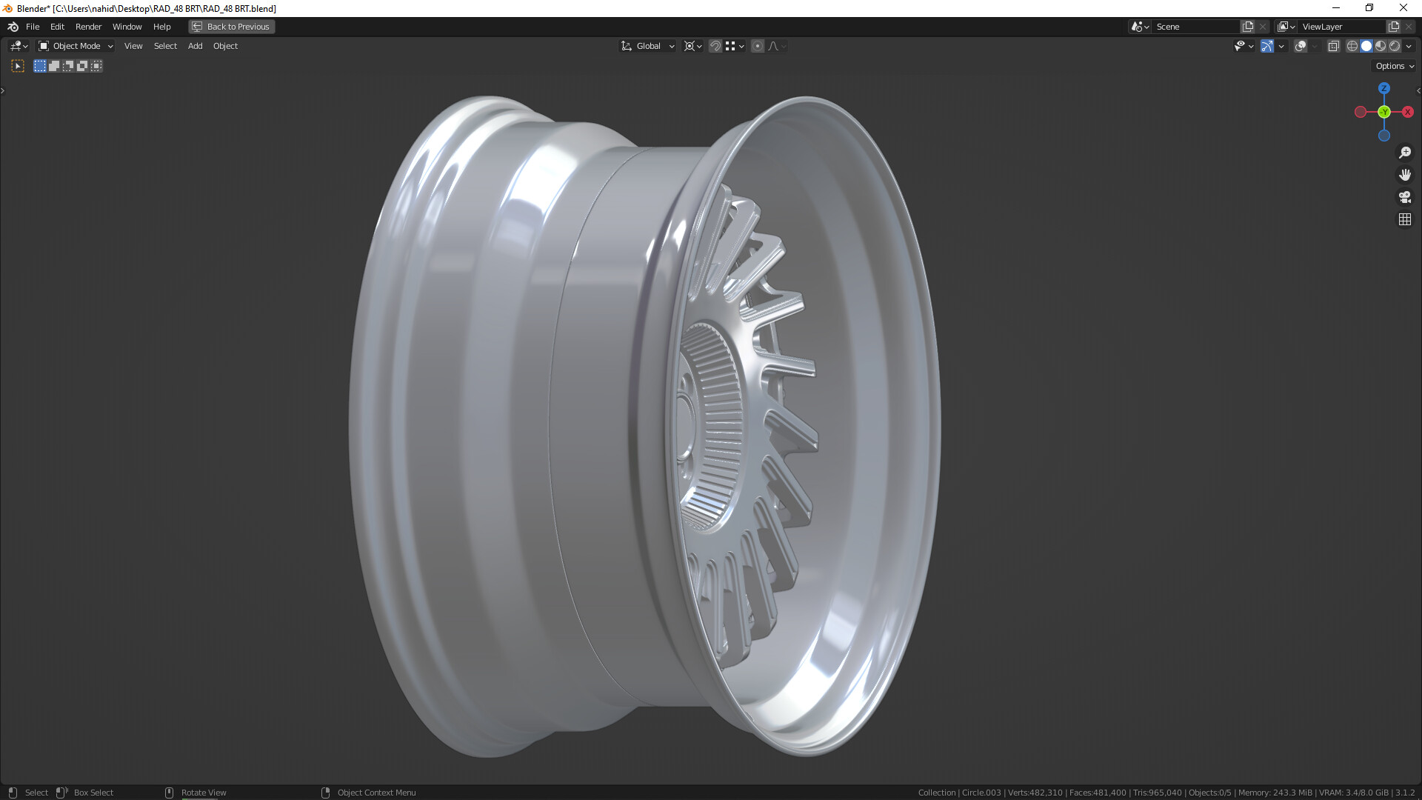Click the red X axis on navigation gizmo
1422x800 pixels.
click(1408, 112)
